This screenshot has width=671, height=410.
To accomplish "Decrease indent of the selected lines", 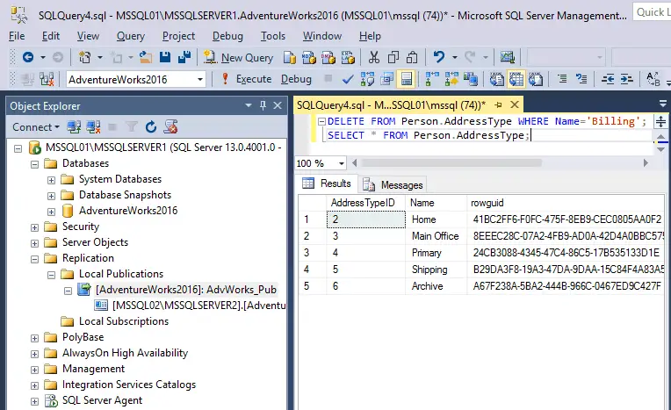I will (x=608, y=79).
